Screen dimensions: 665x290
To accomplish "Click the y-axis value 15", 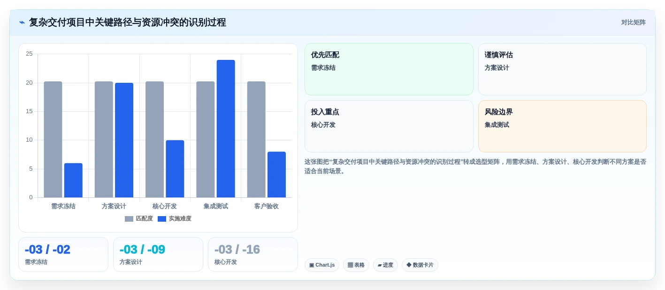I will pos(29,111).
